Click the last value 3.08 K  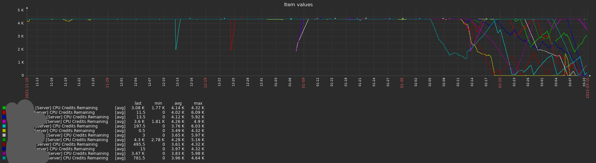138,108
